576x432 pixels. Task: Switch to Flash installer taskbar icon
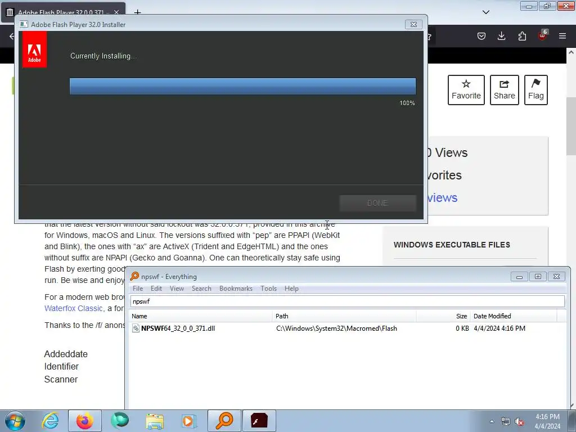259,421
